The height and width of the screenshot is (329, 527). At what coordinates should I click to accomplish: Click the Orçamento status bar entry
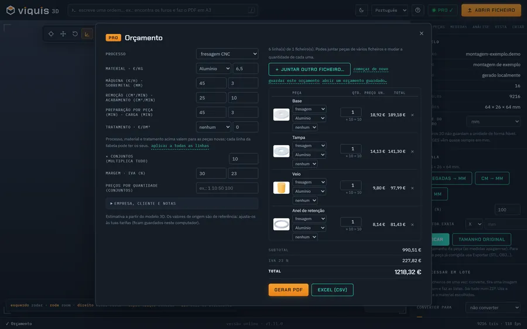coord(19,324)
